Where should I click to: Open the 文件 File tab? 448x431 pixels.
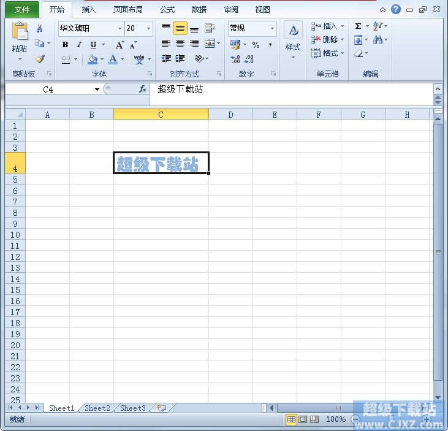point(22,10)
